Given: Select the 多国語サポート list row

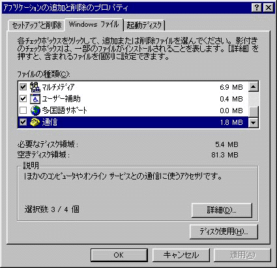Looking at the screenshot, I should tap(133, 111).
